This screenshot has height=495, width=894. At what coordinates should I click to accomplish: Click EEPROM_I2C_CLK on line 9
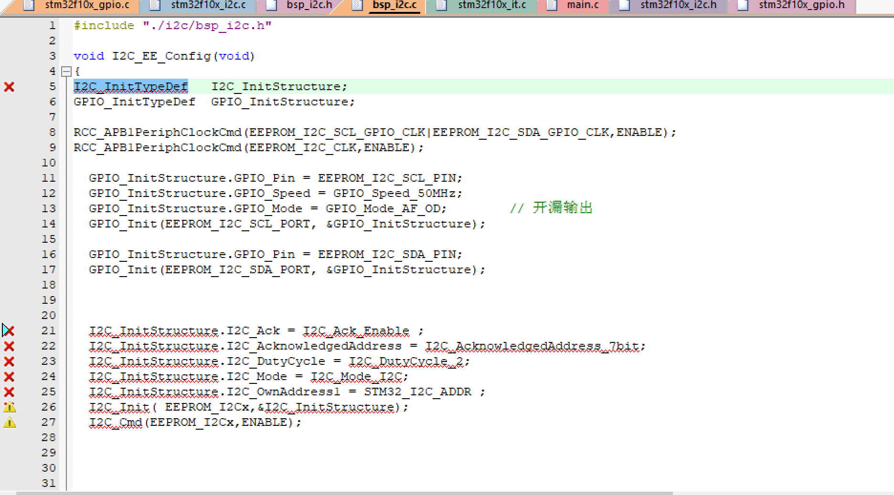[303, 147]
